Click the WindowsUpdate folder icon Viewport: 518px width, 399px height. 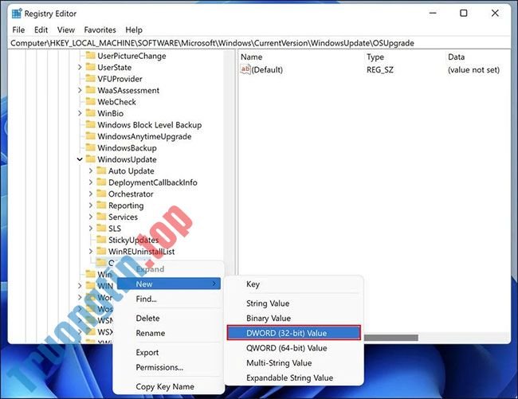point(91,159)
